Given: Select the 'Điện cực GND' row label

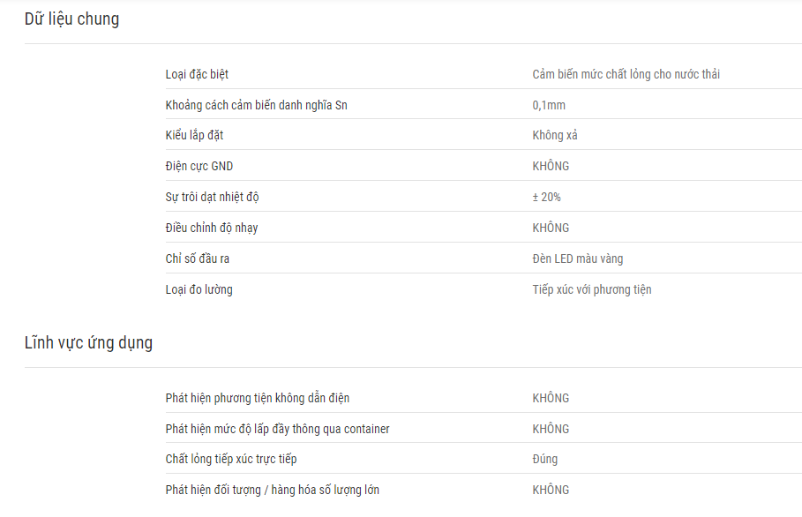Looking at the screenshot, I should [x=199, y=166].
